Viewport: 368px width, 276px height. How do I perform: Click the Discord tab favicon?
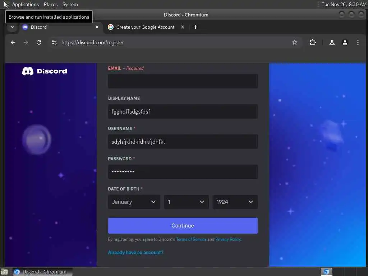(x=25, y=27)
